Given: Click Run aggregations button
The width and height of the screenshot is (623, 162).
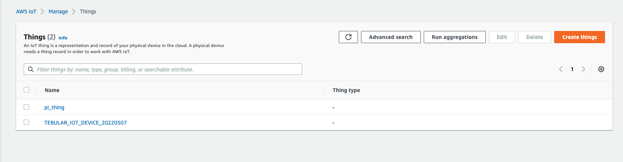Looking at the screenshot, I should pyautogui.click(x=455, y=37).
